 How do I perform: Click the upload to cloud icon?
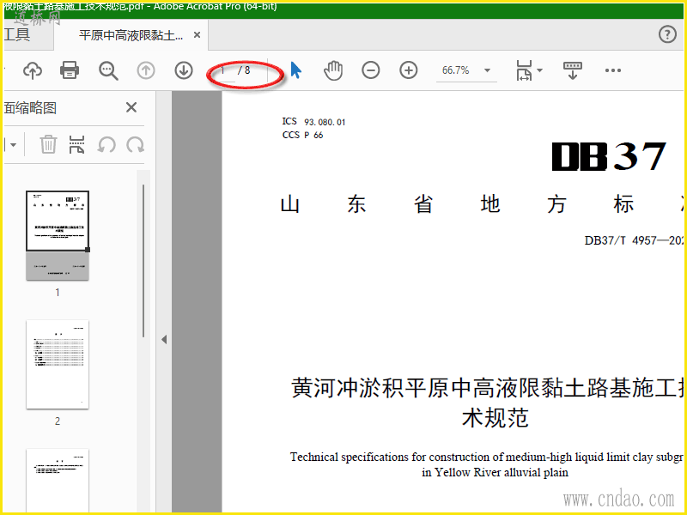[33, 70]
